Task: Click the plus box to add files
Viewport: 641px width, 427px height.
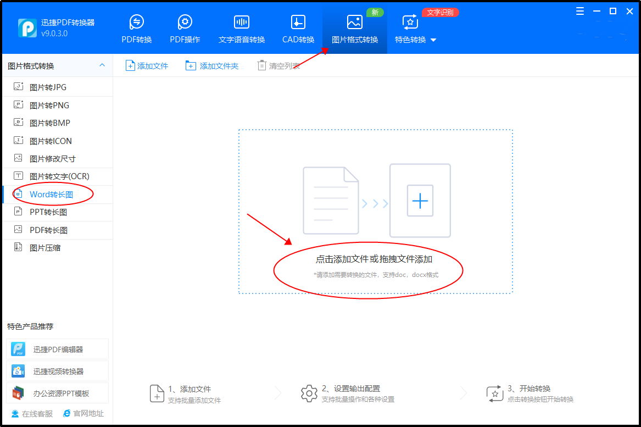Action: pyautogui.click(x=420, y=201)
